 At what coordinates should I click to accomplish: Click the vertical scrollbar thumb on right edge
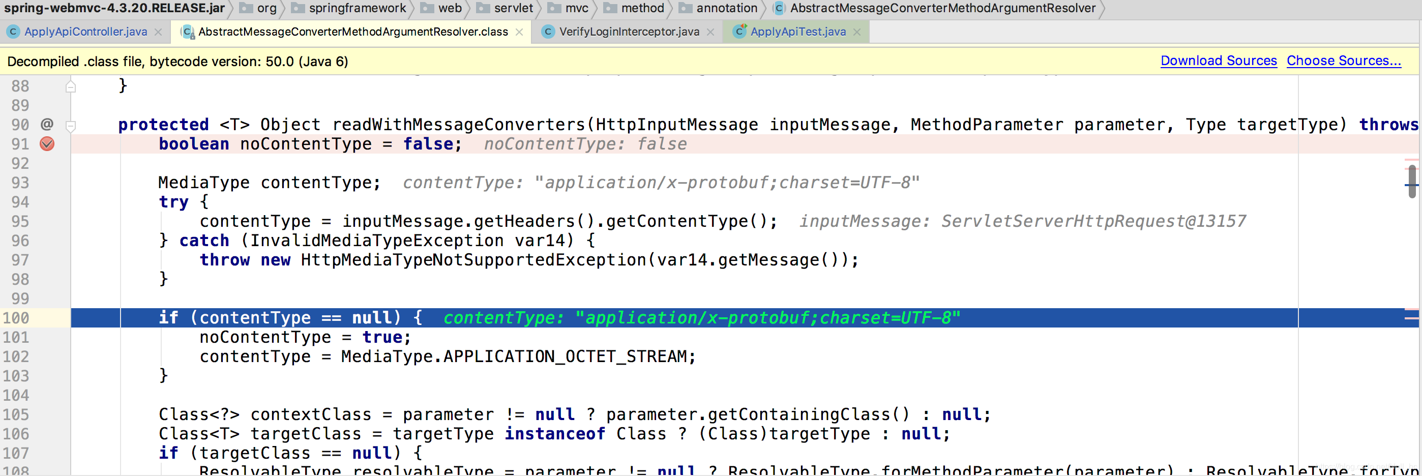point(1412,181)
